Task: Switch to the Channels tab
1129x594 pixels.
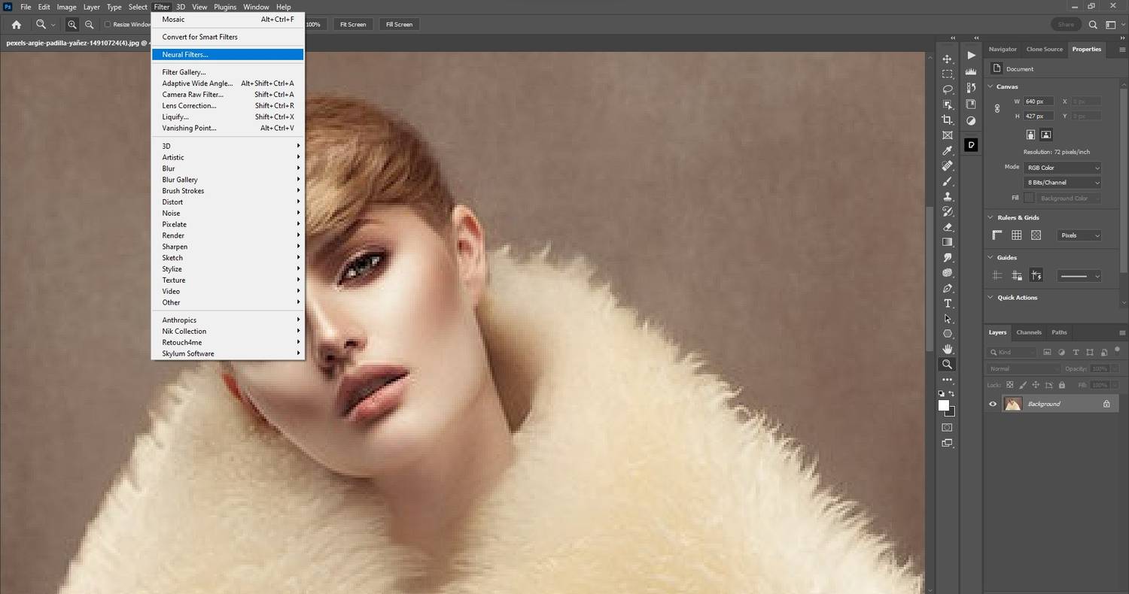Action: pos(1028,332)
